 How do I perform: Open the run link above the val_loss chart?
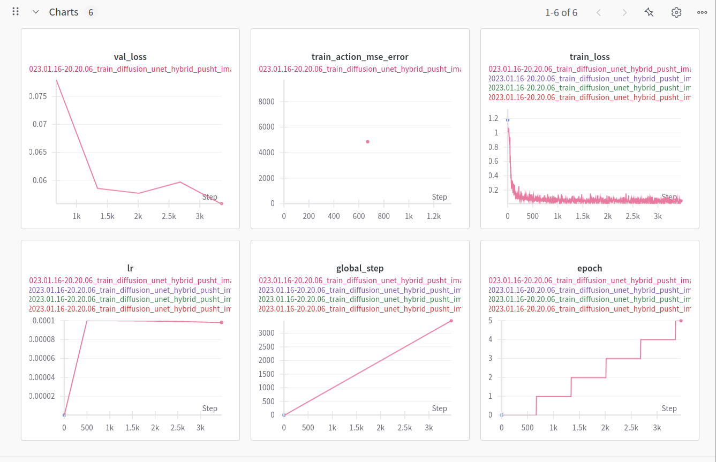[x=130, y=69]
